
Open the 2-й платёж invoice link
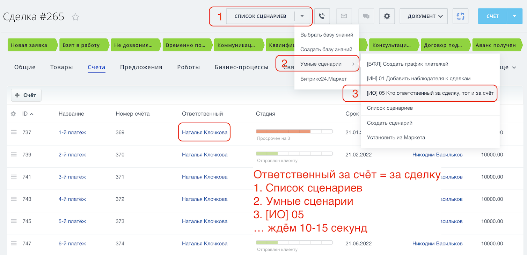point(72,154)
